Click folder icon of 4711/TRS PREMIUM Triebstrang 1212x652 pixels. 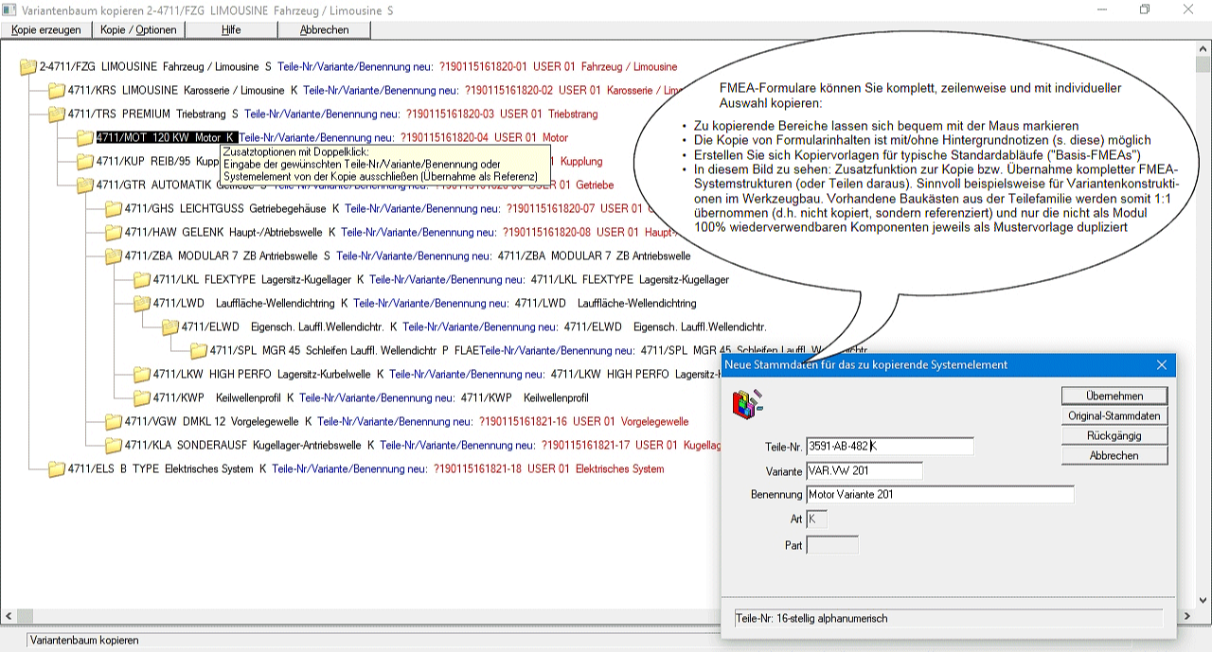click(x=57, y=115)
